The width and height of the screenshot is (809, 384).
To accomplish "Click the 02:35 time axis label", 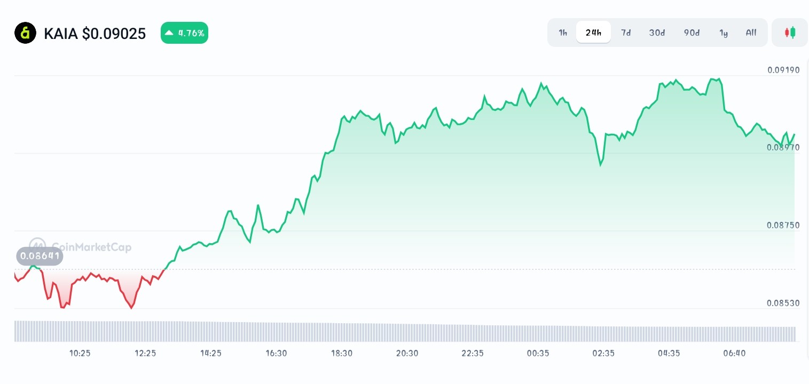I will [x=603, y=353].
